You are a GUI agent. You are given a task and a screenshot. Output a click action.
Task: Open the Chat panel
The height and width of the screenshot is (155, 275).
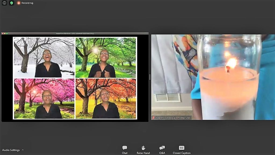[125, 150]
